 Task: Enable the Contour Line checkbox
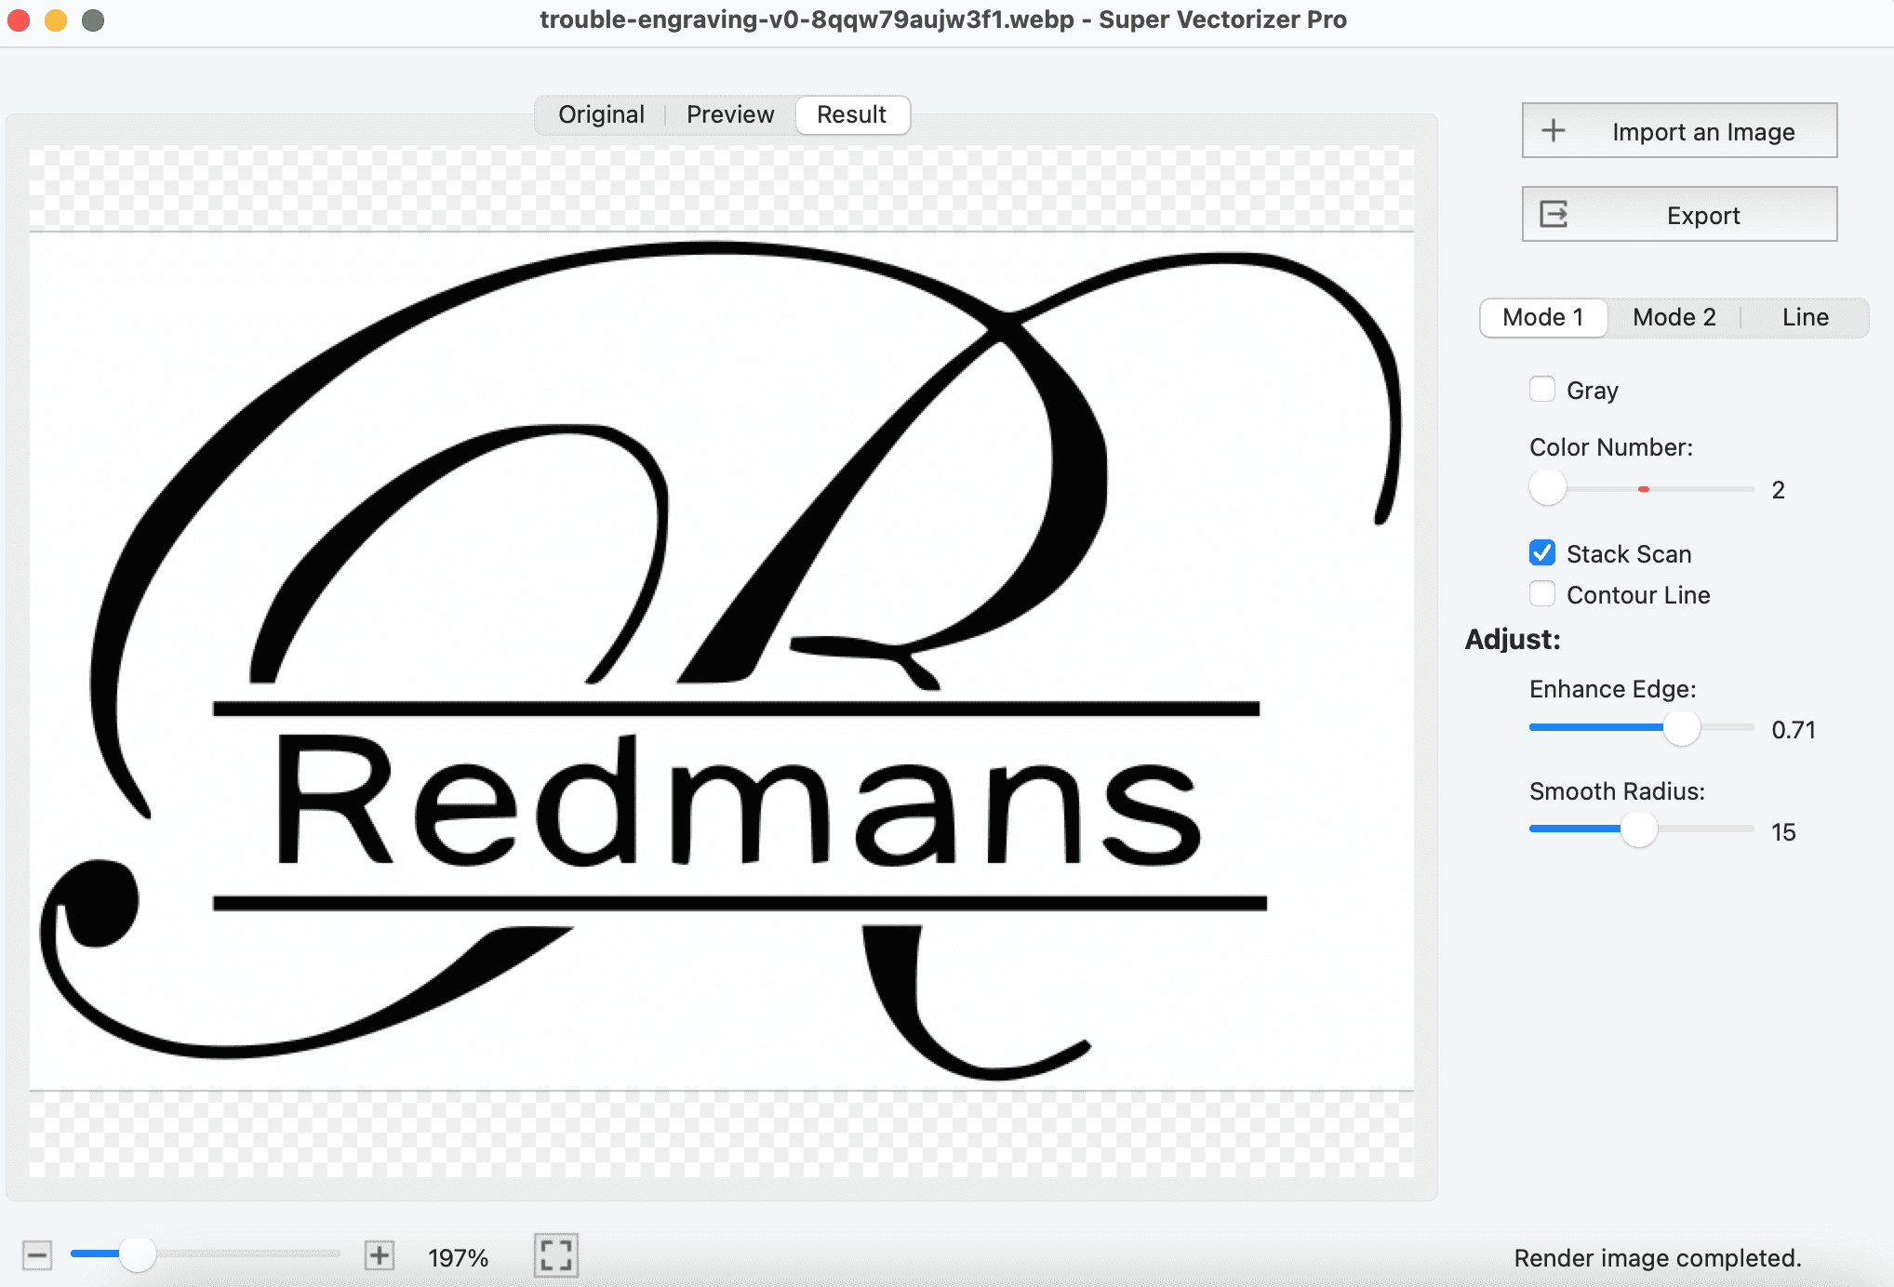point(1542,593)
